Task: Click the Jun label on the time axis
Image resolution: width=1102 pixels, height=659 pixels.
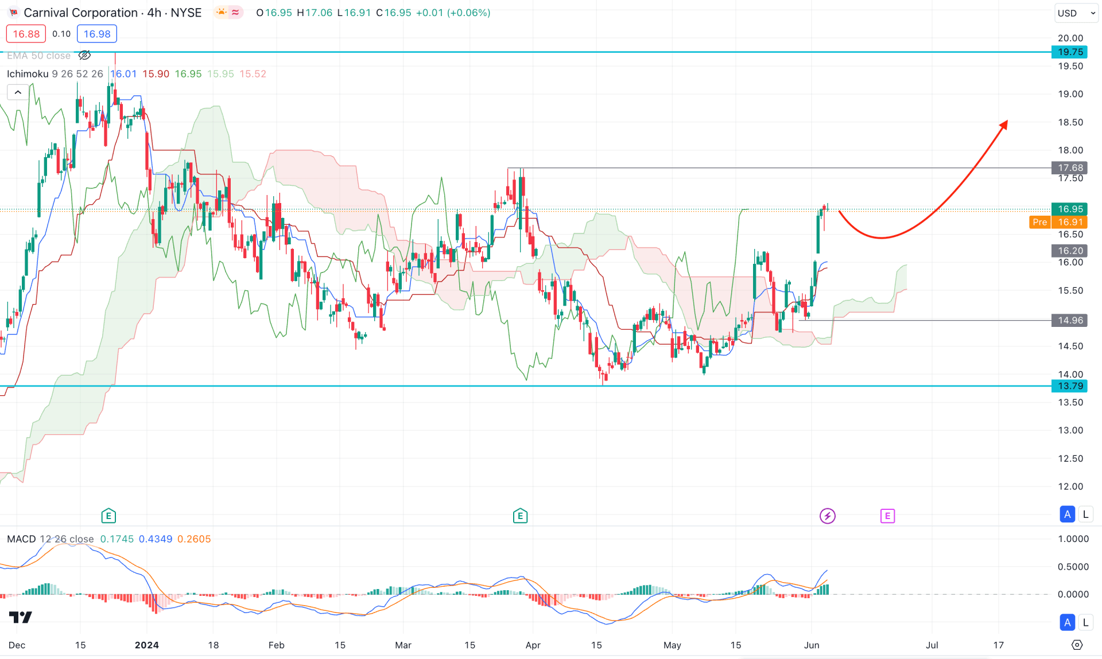Action: [x=812, y=645]
